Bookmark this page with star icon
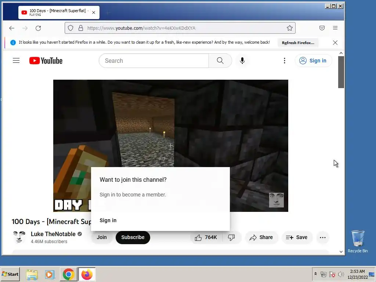The image size is (376, 282). pyautogui.click(x=289, y=28)
